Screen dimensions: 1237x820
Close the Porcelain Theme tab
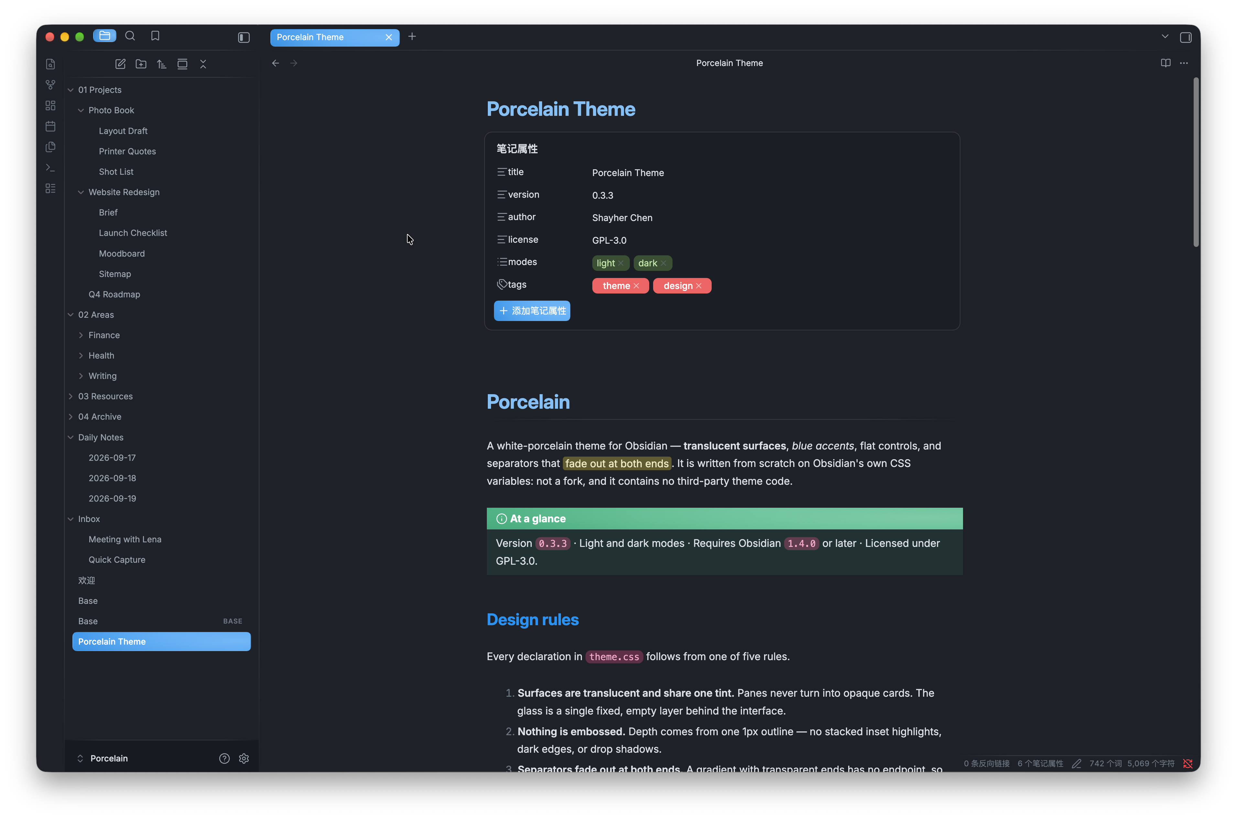click(x=389, y=37)
